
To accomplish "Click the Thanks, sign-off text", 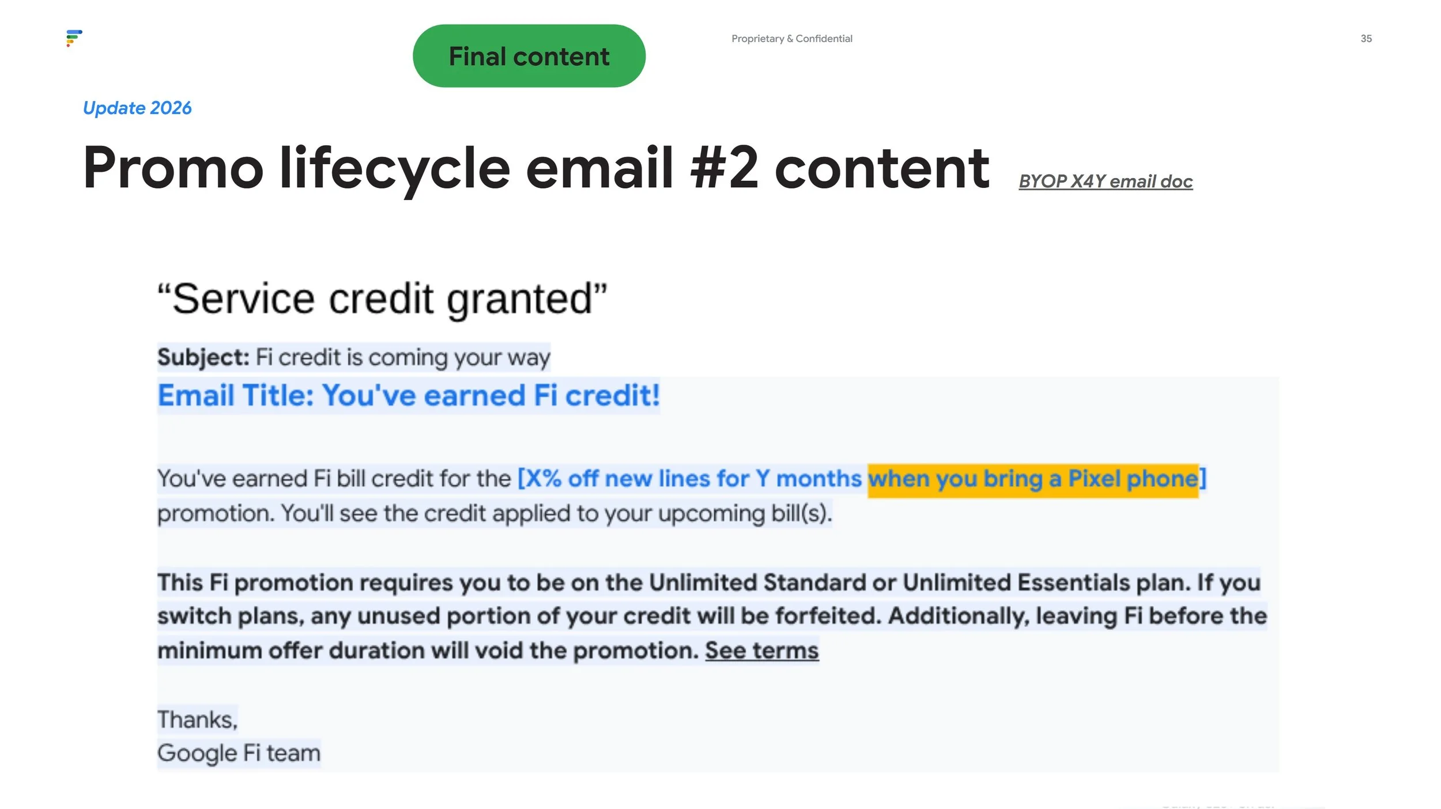I will tap(197, 720).
